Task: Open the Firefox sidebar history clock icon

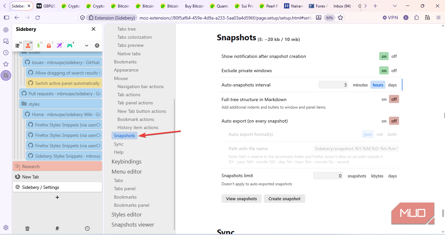Action: coord(6,53)
